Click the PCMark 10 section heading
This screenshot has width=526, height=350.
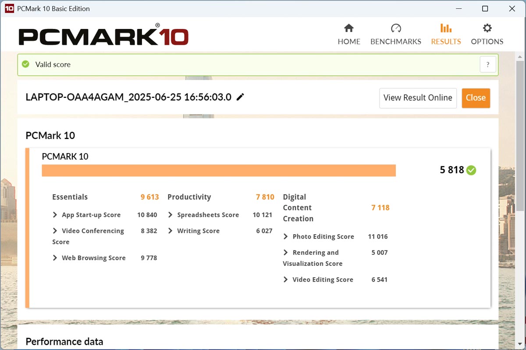(50, 136)
